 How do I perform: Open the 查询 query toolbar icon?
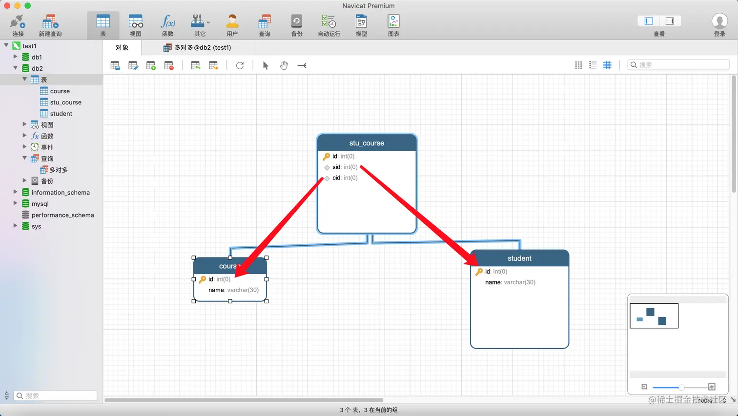coord(265,25)
